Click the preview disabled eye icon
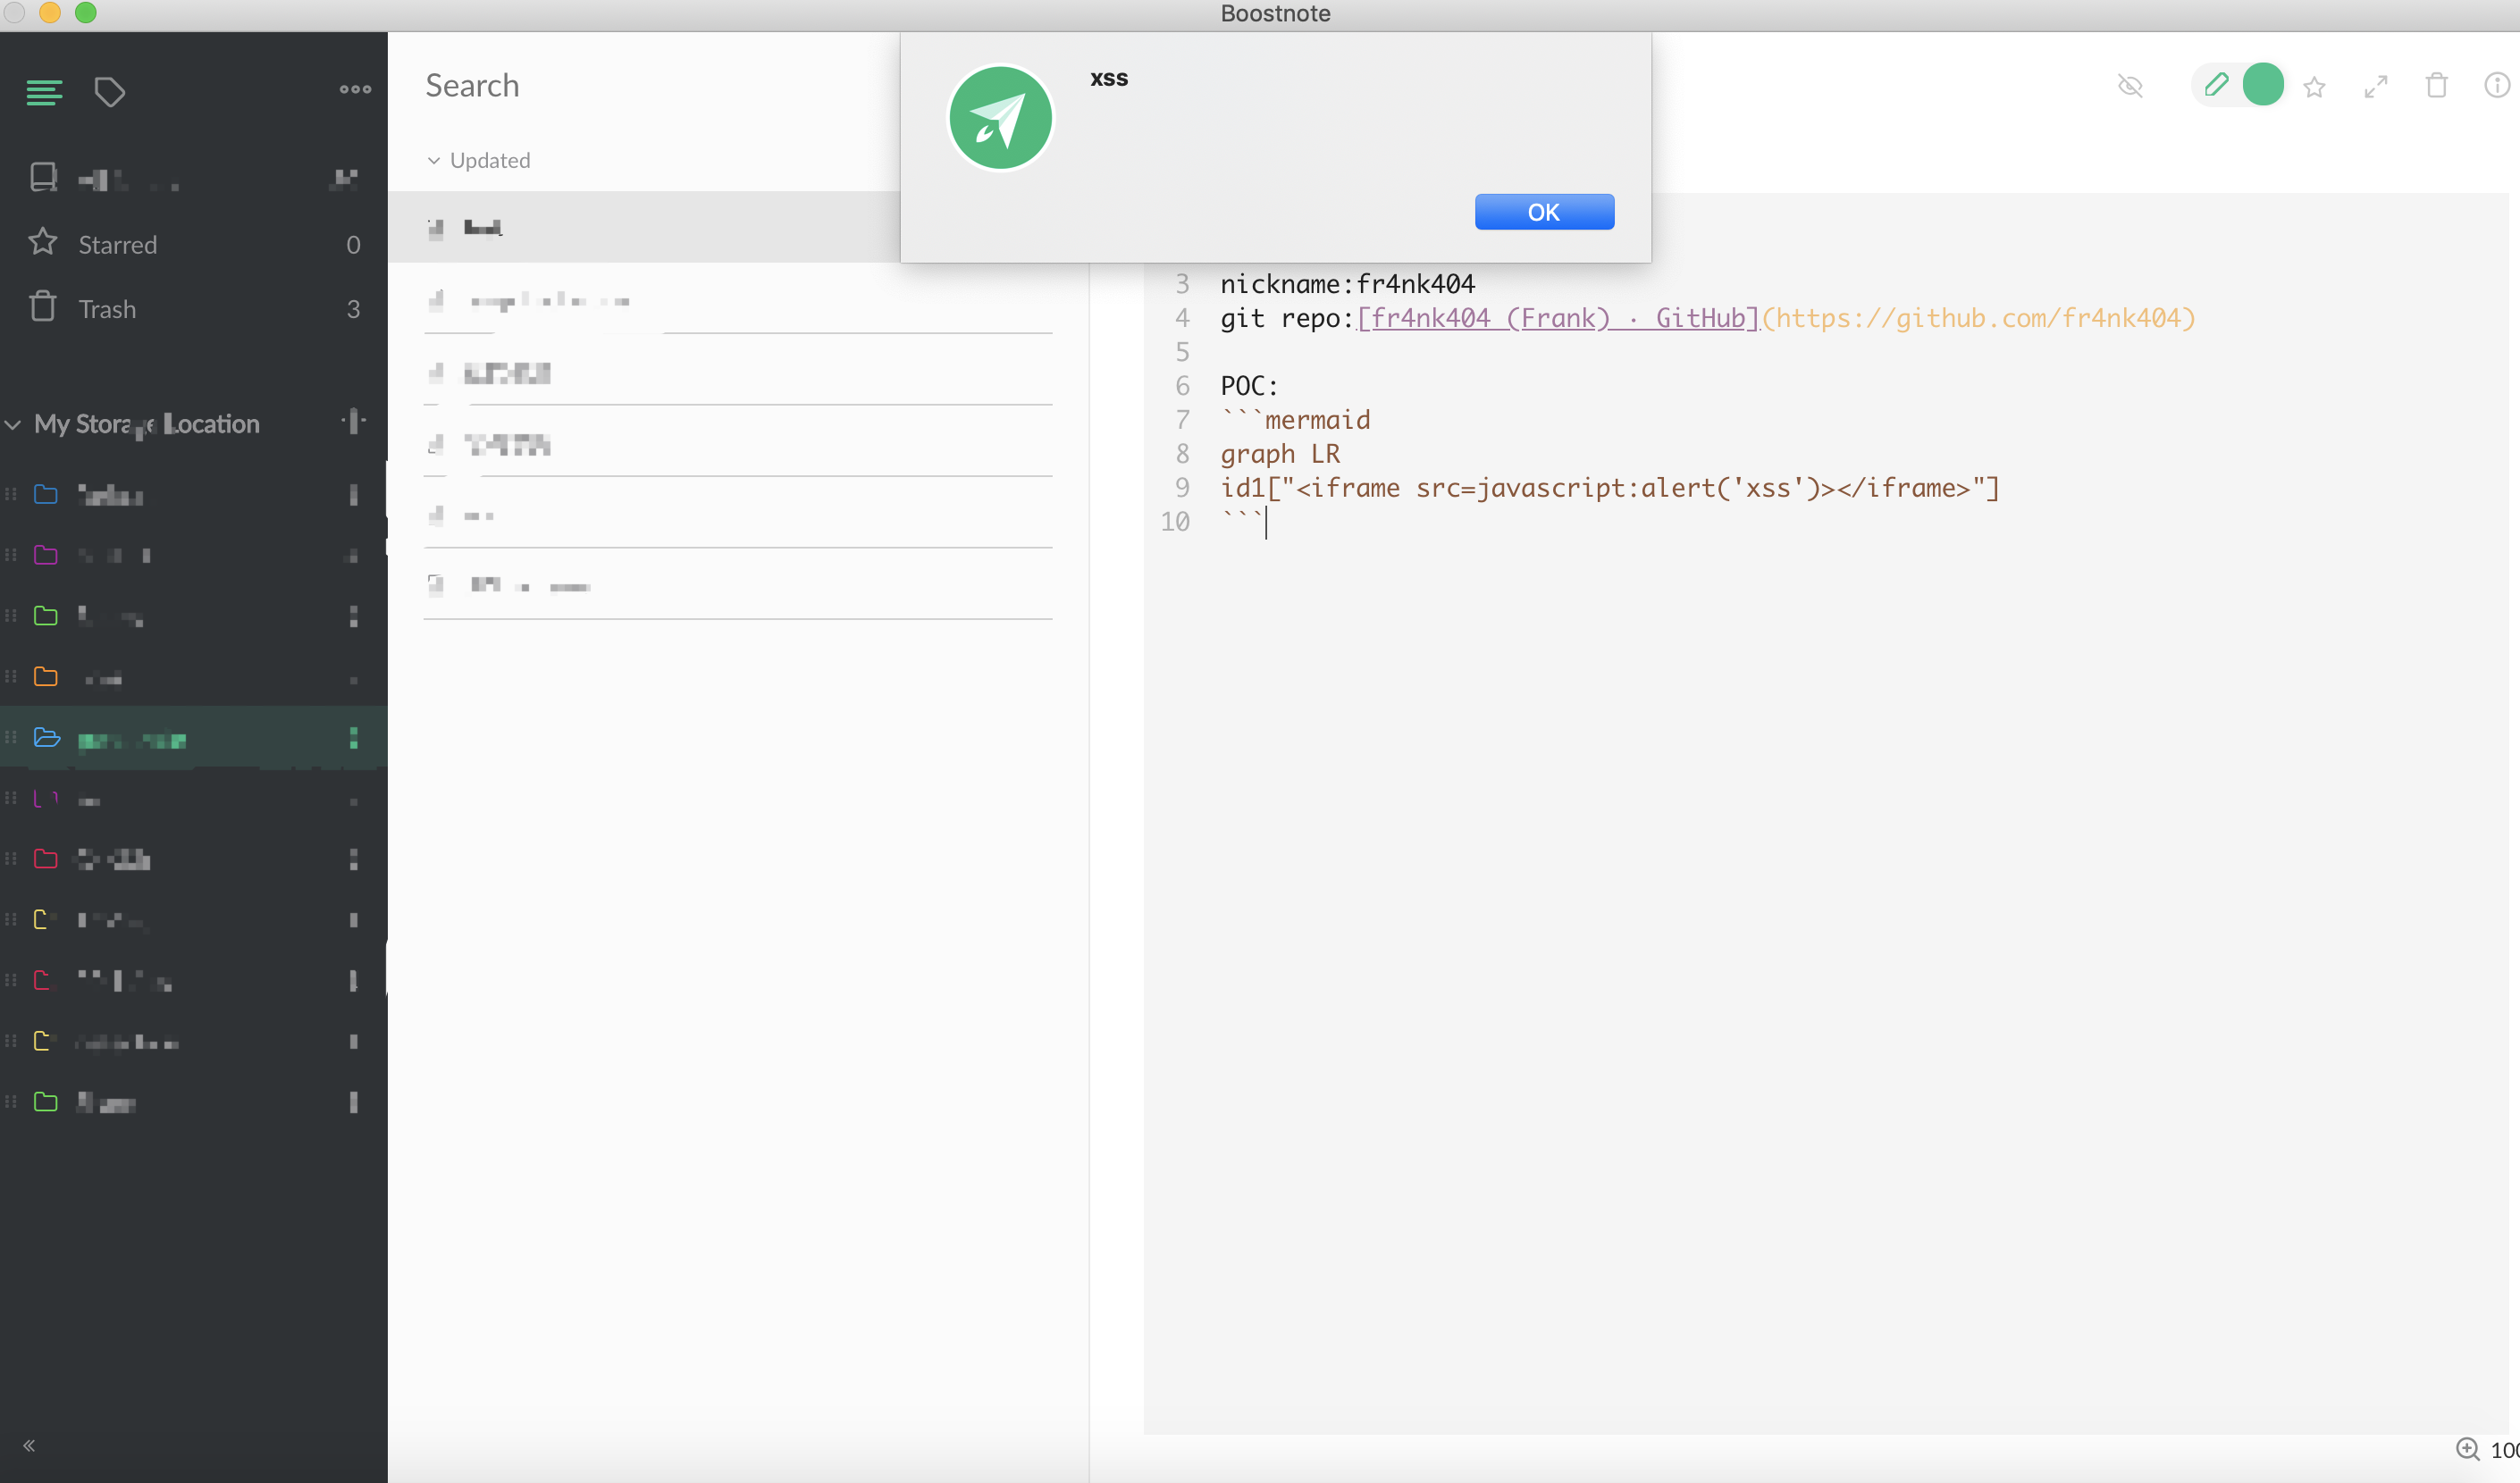 click(2131, 86)
